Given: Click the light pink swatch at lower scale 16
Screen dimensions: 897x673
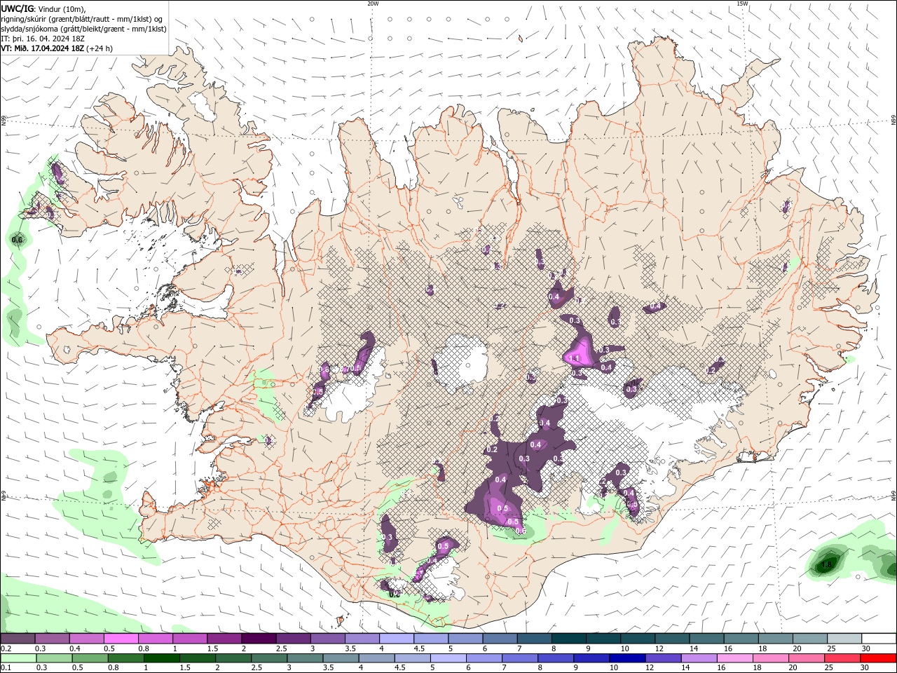Looking at the screenshot, I should pos(734,658).
